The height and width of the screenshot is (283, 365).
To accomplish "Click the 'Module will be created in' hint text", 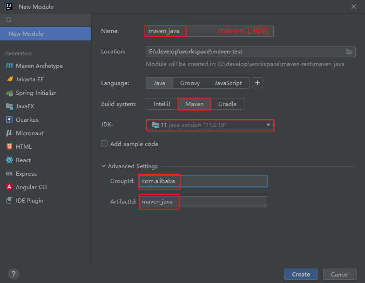I will coord(245,64).
